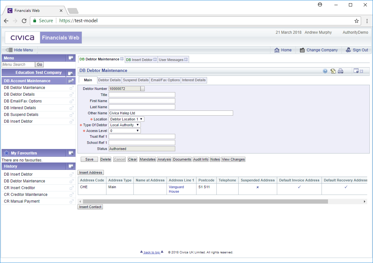Open the Type Of Debtor dropdown
Screen dimensions: 373x263
(x=125, y=125)
